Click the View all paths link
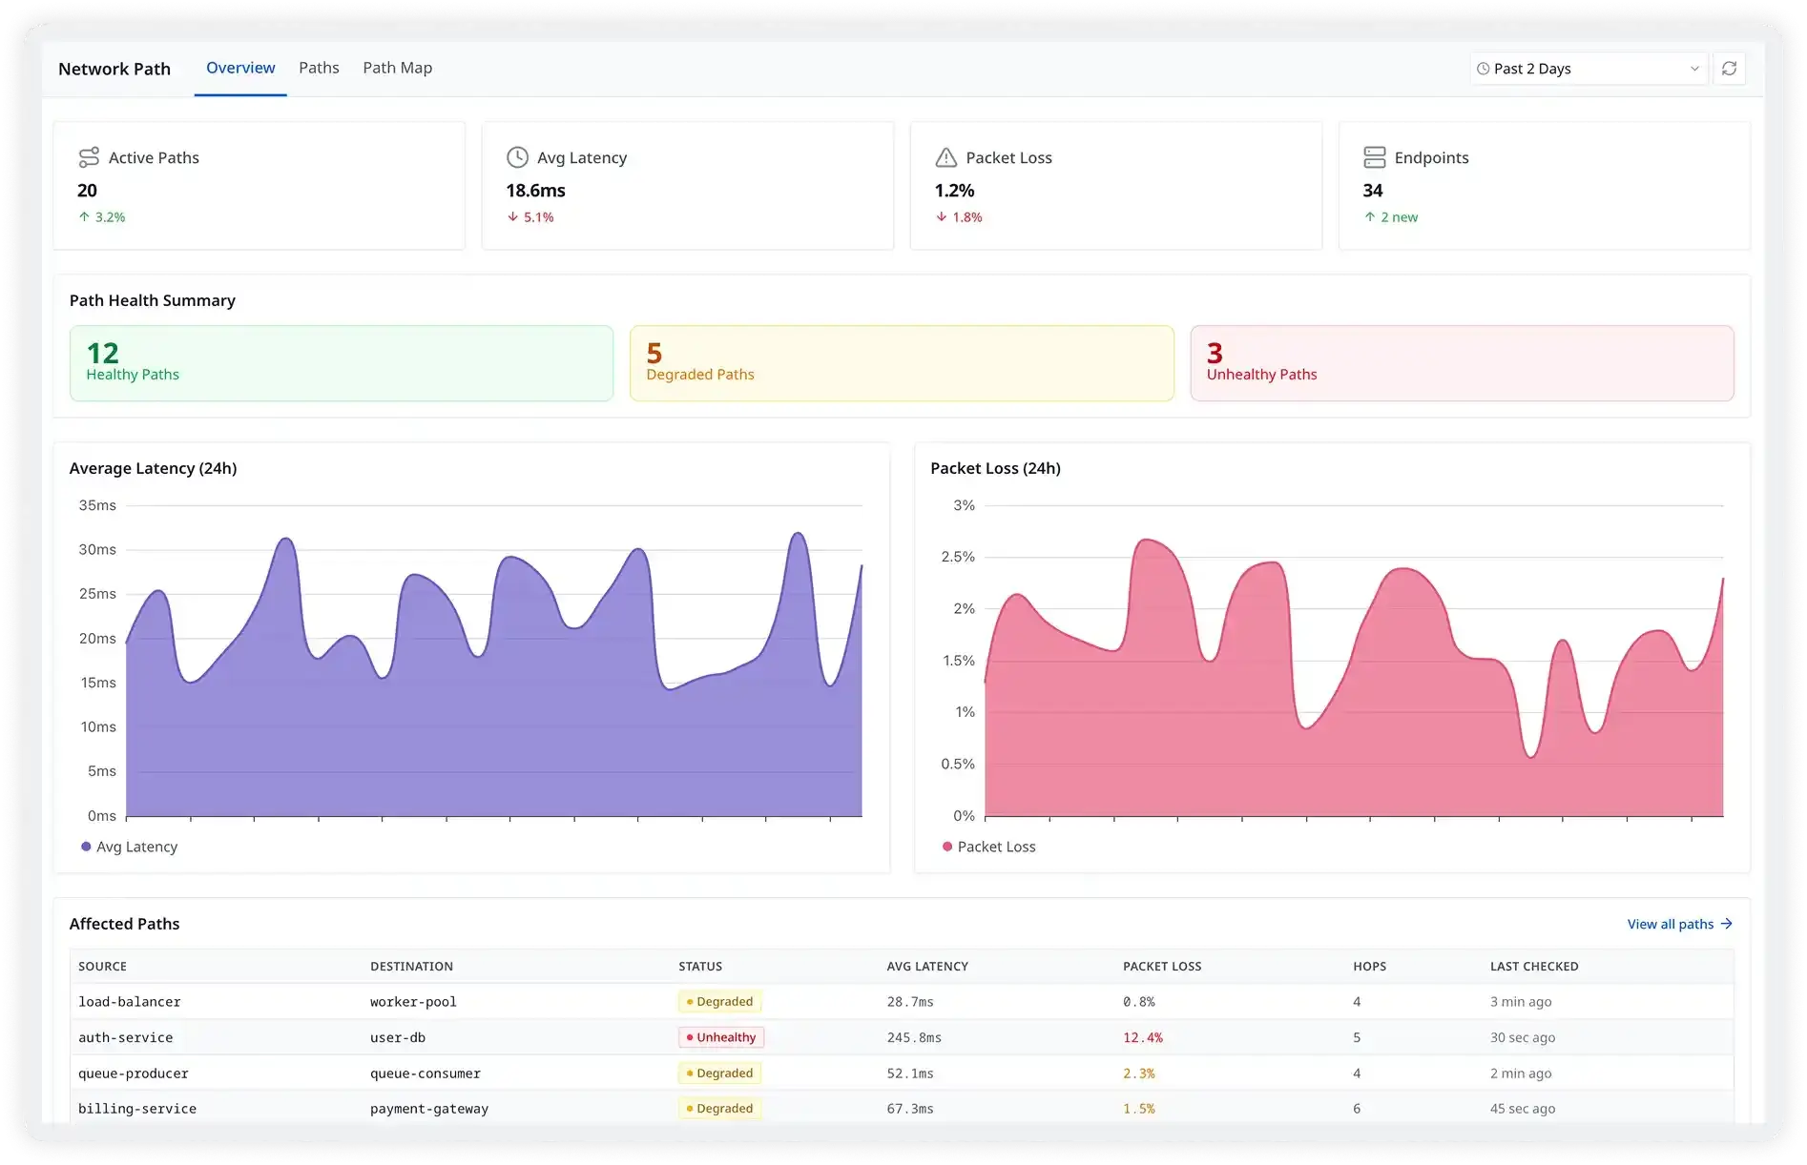 pos(1670,924)
